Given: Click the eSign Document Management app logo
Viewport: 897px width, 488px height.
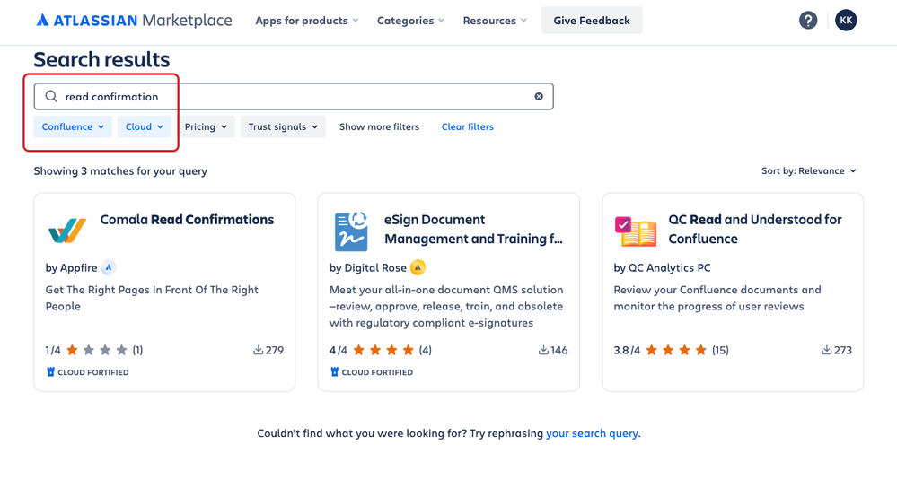Looking at the screenshot, I should [x=351, y=231].
